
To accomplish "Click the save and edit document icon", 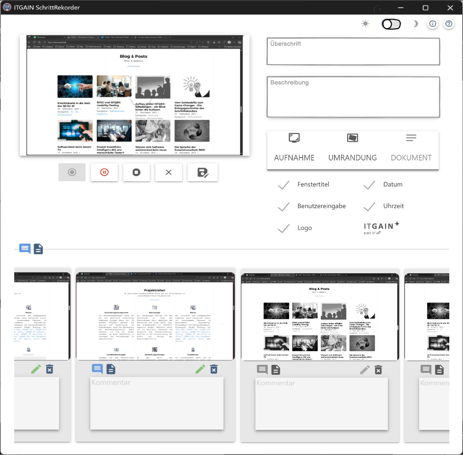I will (202, 172).
